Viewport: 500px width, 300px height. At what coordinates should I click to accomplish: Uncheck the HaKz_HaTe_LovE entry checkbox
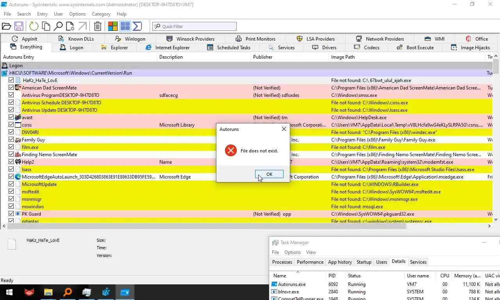(x=11, y=80)
